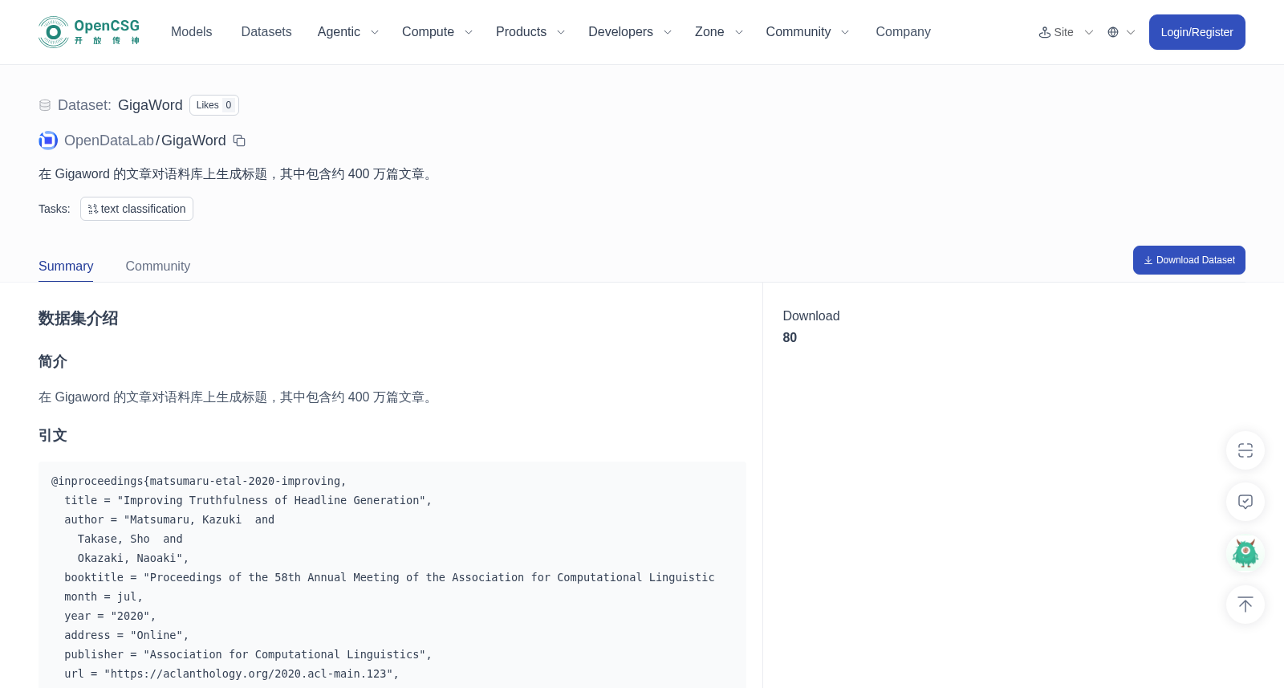Click the citation title line text
1284x688 pixels.
tap(248, 500)
